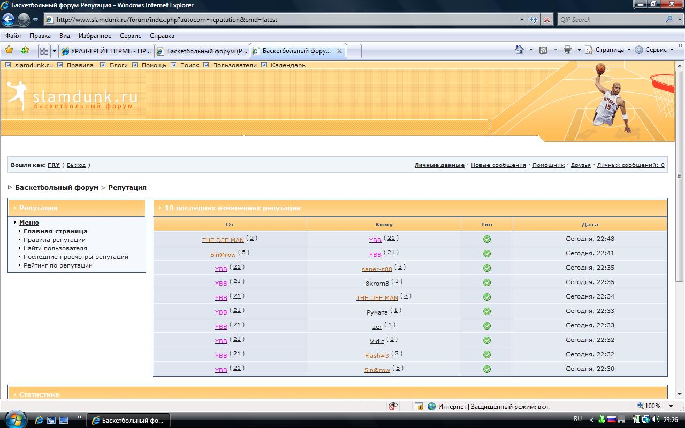The width and height of the screenshot is (685, 428).
Task: Click the Add to Favorites icon
Action: [x=25, y=50]
